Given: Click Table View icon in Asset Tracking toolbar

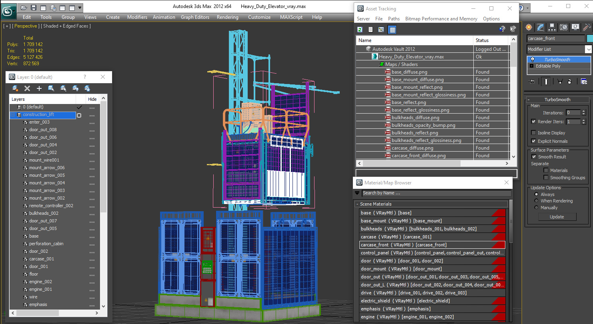Looking at the screenshot, I should 392,30.
